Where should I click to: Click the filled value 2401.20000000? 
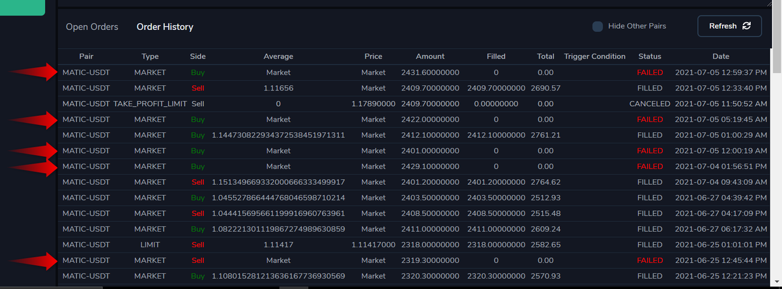coord(497,182)
